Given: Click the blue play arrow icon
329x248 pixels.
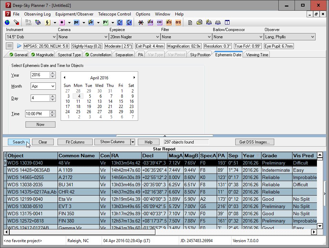Looking at the screenshot, I should (x=19, y=46).
